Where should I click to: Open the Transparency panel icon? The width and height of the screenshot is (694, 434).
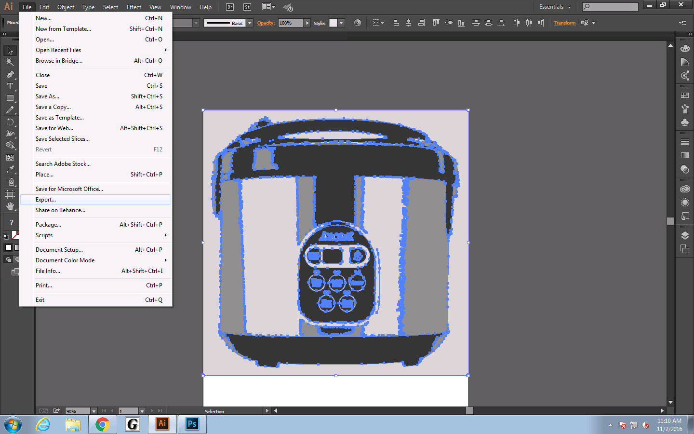pyautogui.click(x=685, y=169)
